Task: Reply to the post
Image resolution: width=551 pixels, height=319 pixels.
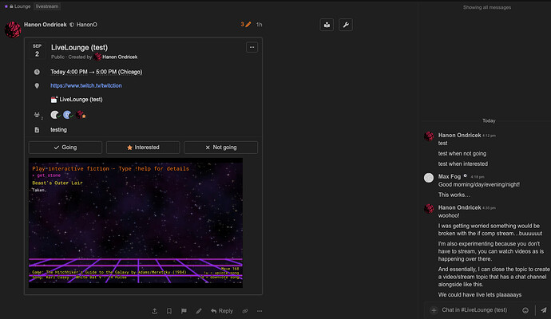Action: (222, 311)
